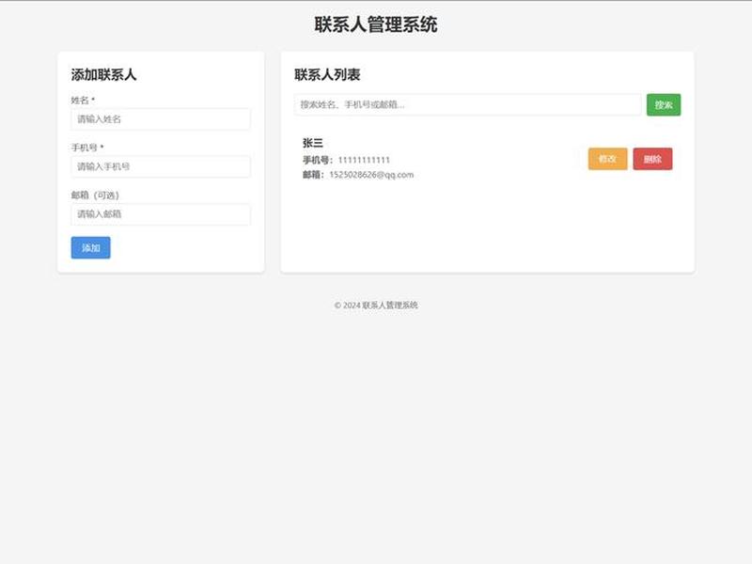Screen dimensions: 752x564
Task: Click the orange 修改 button for 张三
Action: tap(607, 159)
